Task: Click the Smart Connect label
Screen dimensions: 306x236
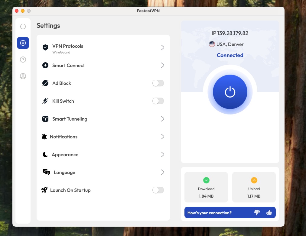Action: point(68,65)
